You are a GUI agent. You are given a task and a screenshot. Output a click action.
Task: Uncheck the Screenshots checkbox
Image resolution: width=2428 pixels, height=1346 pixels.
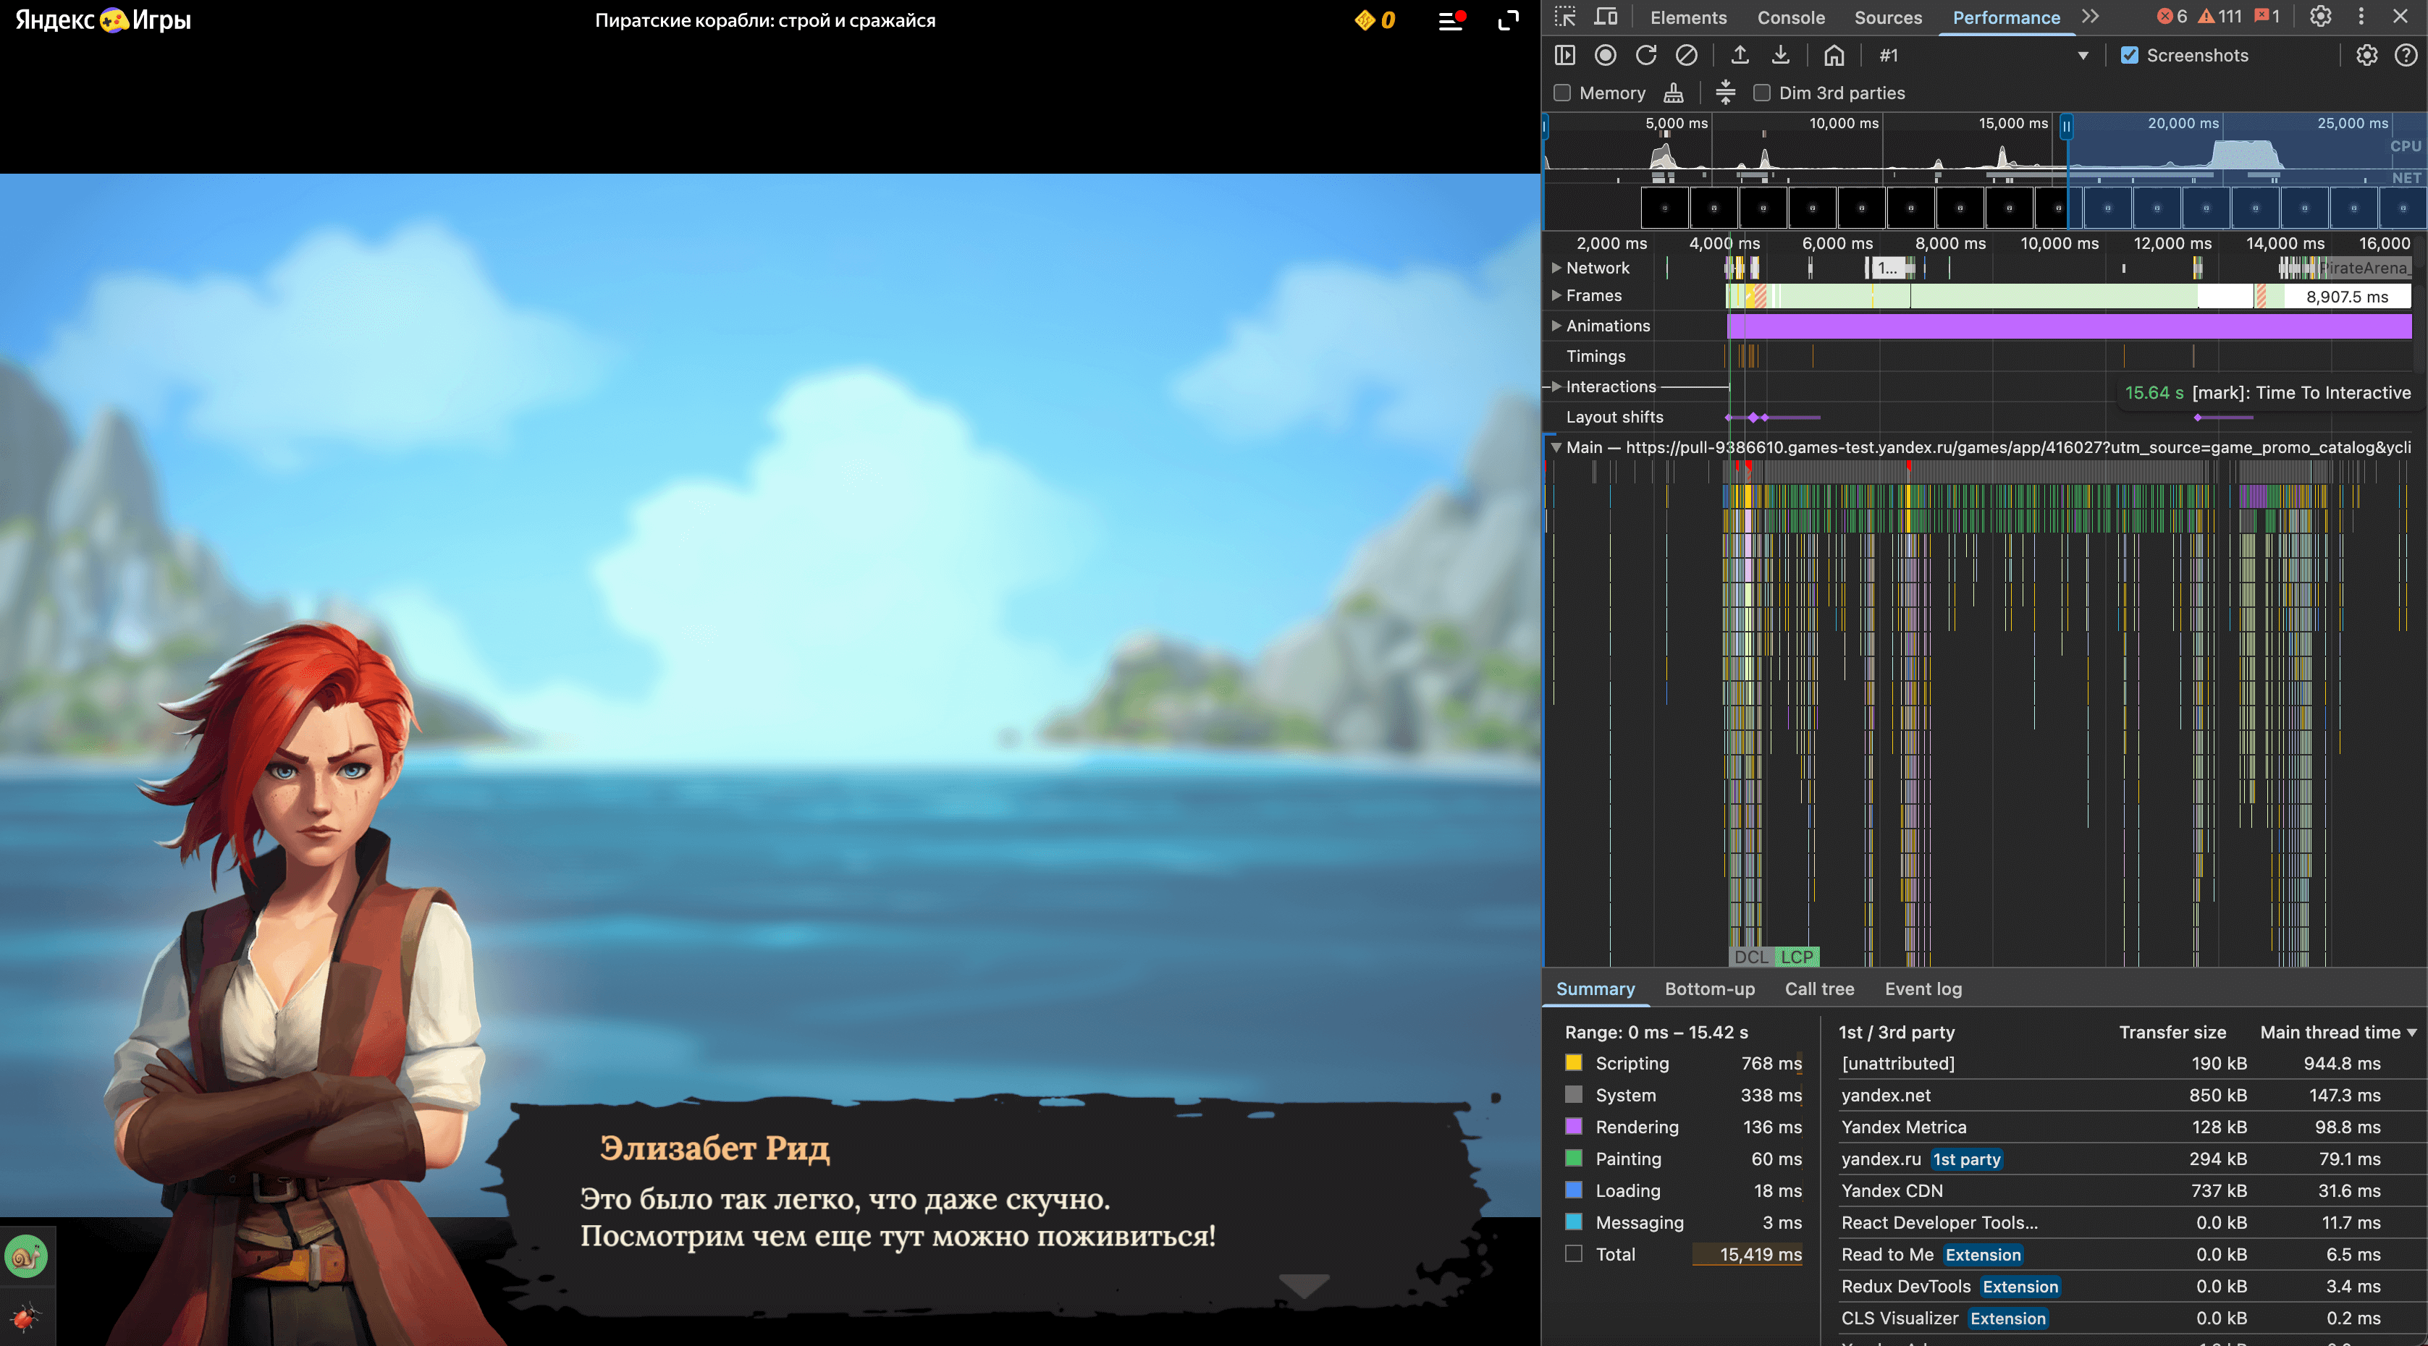(2129, 56)
